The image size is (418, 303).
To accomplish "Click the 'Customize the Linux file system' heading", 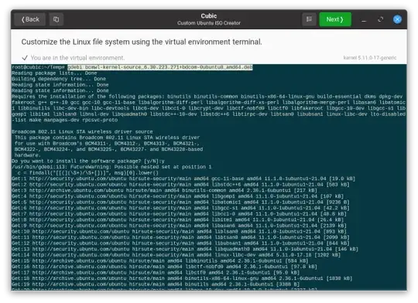I will [142, 42].
